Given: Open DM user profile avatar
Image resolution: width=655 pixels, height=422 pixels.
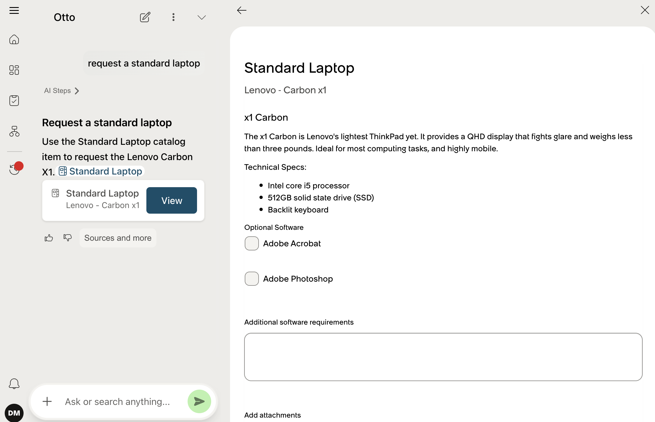Looking at the screenshot, I should pos(14,413).
